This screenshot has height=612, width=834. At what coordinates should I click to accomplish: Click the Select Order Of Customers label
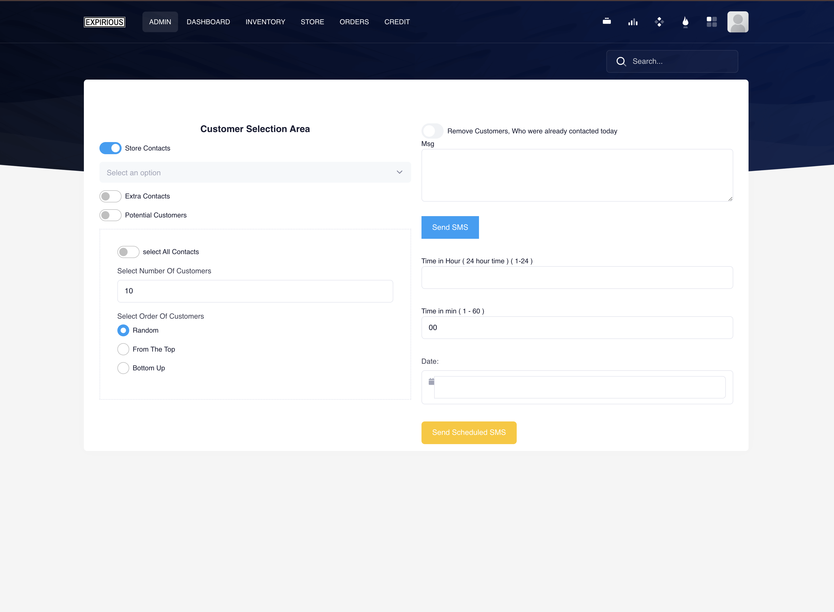coord(161,316)
